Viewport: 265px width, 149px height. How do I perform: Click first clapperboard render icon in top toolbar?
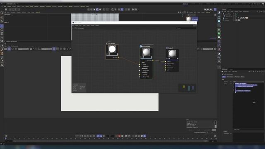click(x=205, y=10)
